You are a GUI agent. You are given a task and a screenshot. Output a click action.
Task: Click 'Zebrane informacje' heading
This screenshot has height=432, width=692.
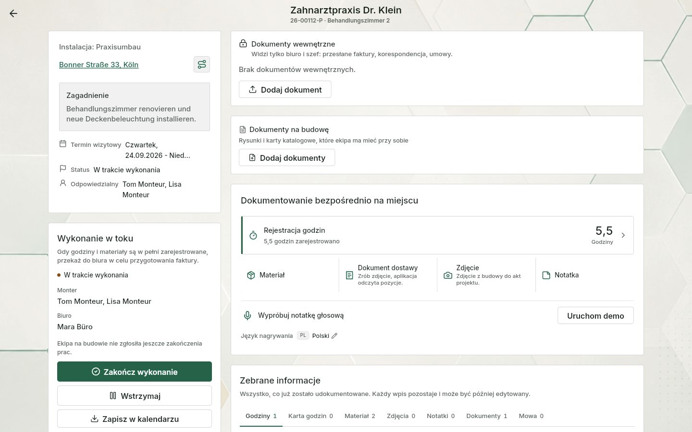coord(280,381)
